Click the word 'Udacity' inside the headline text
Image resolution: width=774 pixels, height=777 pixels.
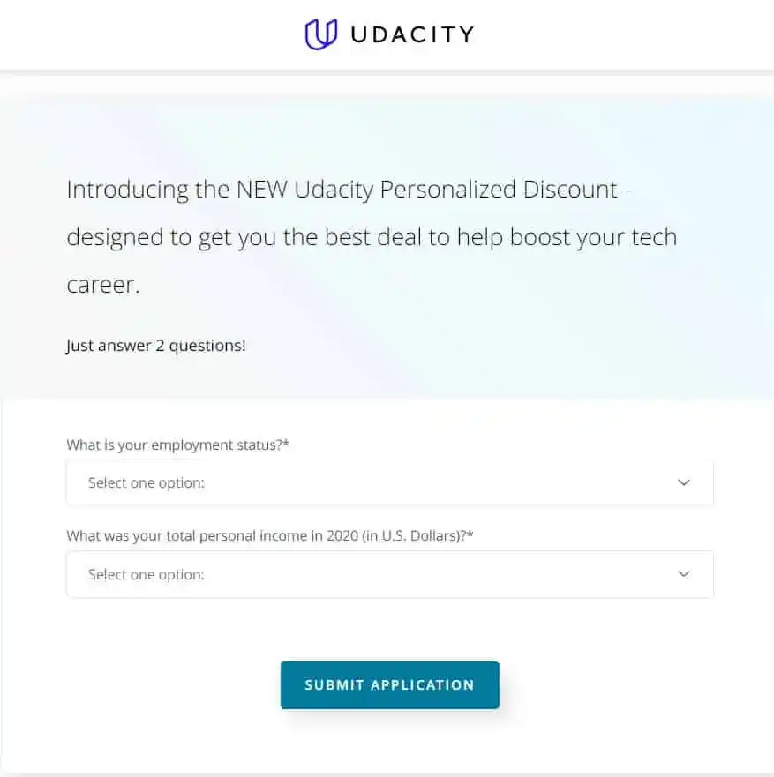click(x=333, y=190)
